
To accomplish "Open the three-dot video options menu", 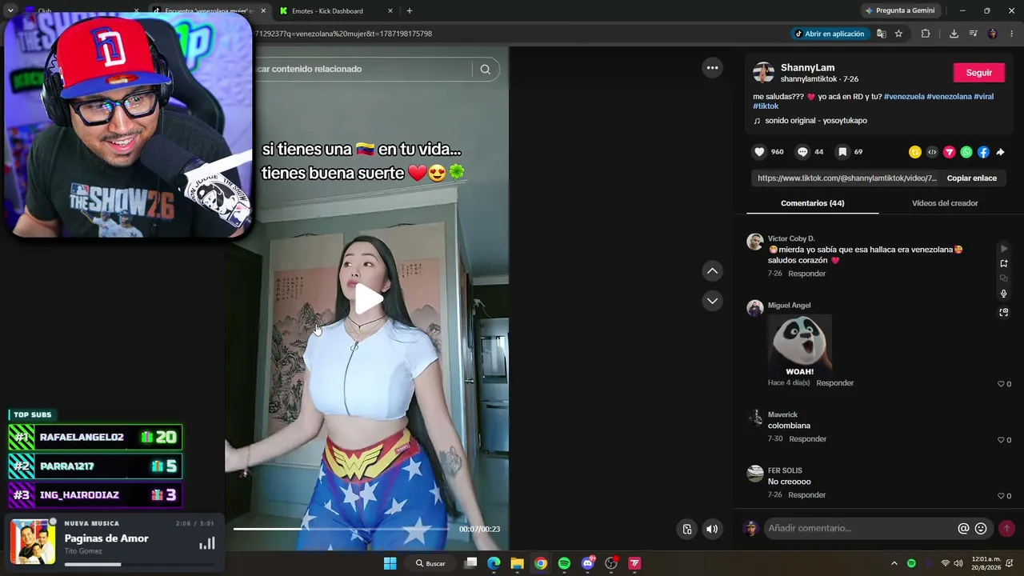I will (712, 68).
